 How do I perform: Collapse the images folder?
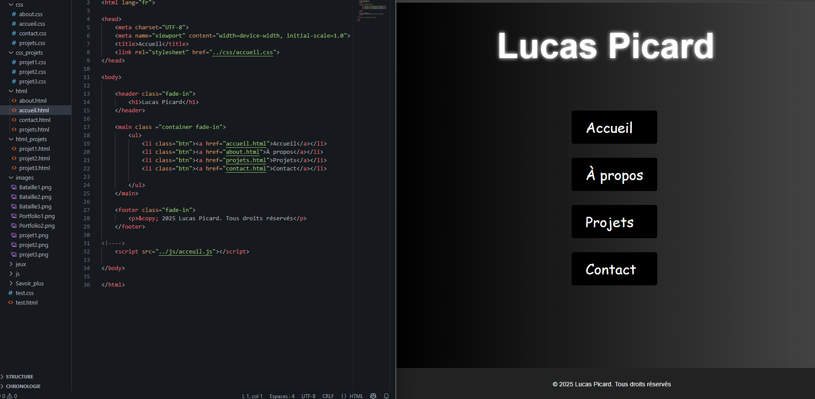pyautogui.click(x=24, y=177)
